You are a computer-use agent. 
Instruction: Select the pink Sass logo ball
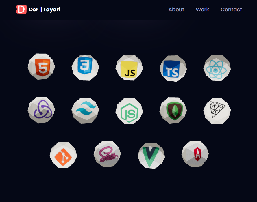[107, 154]
